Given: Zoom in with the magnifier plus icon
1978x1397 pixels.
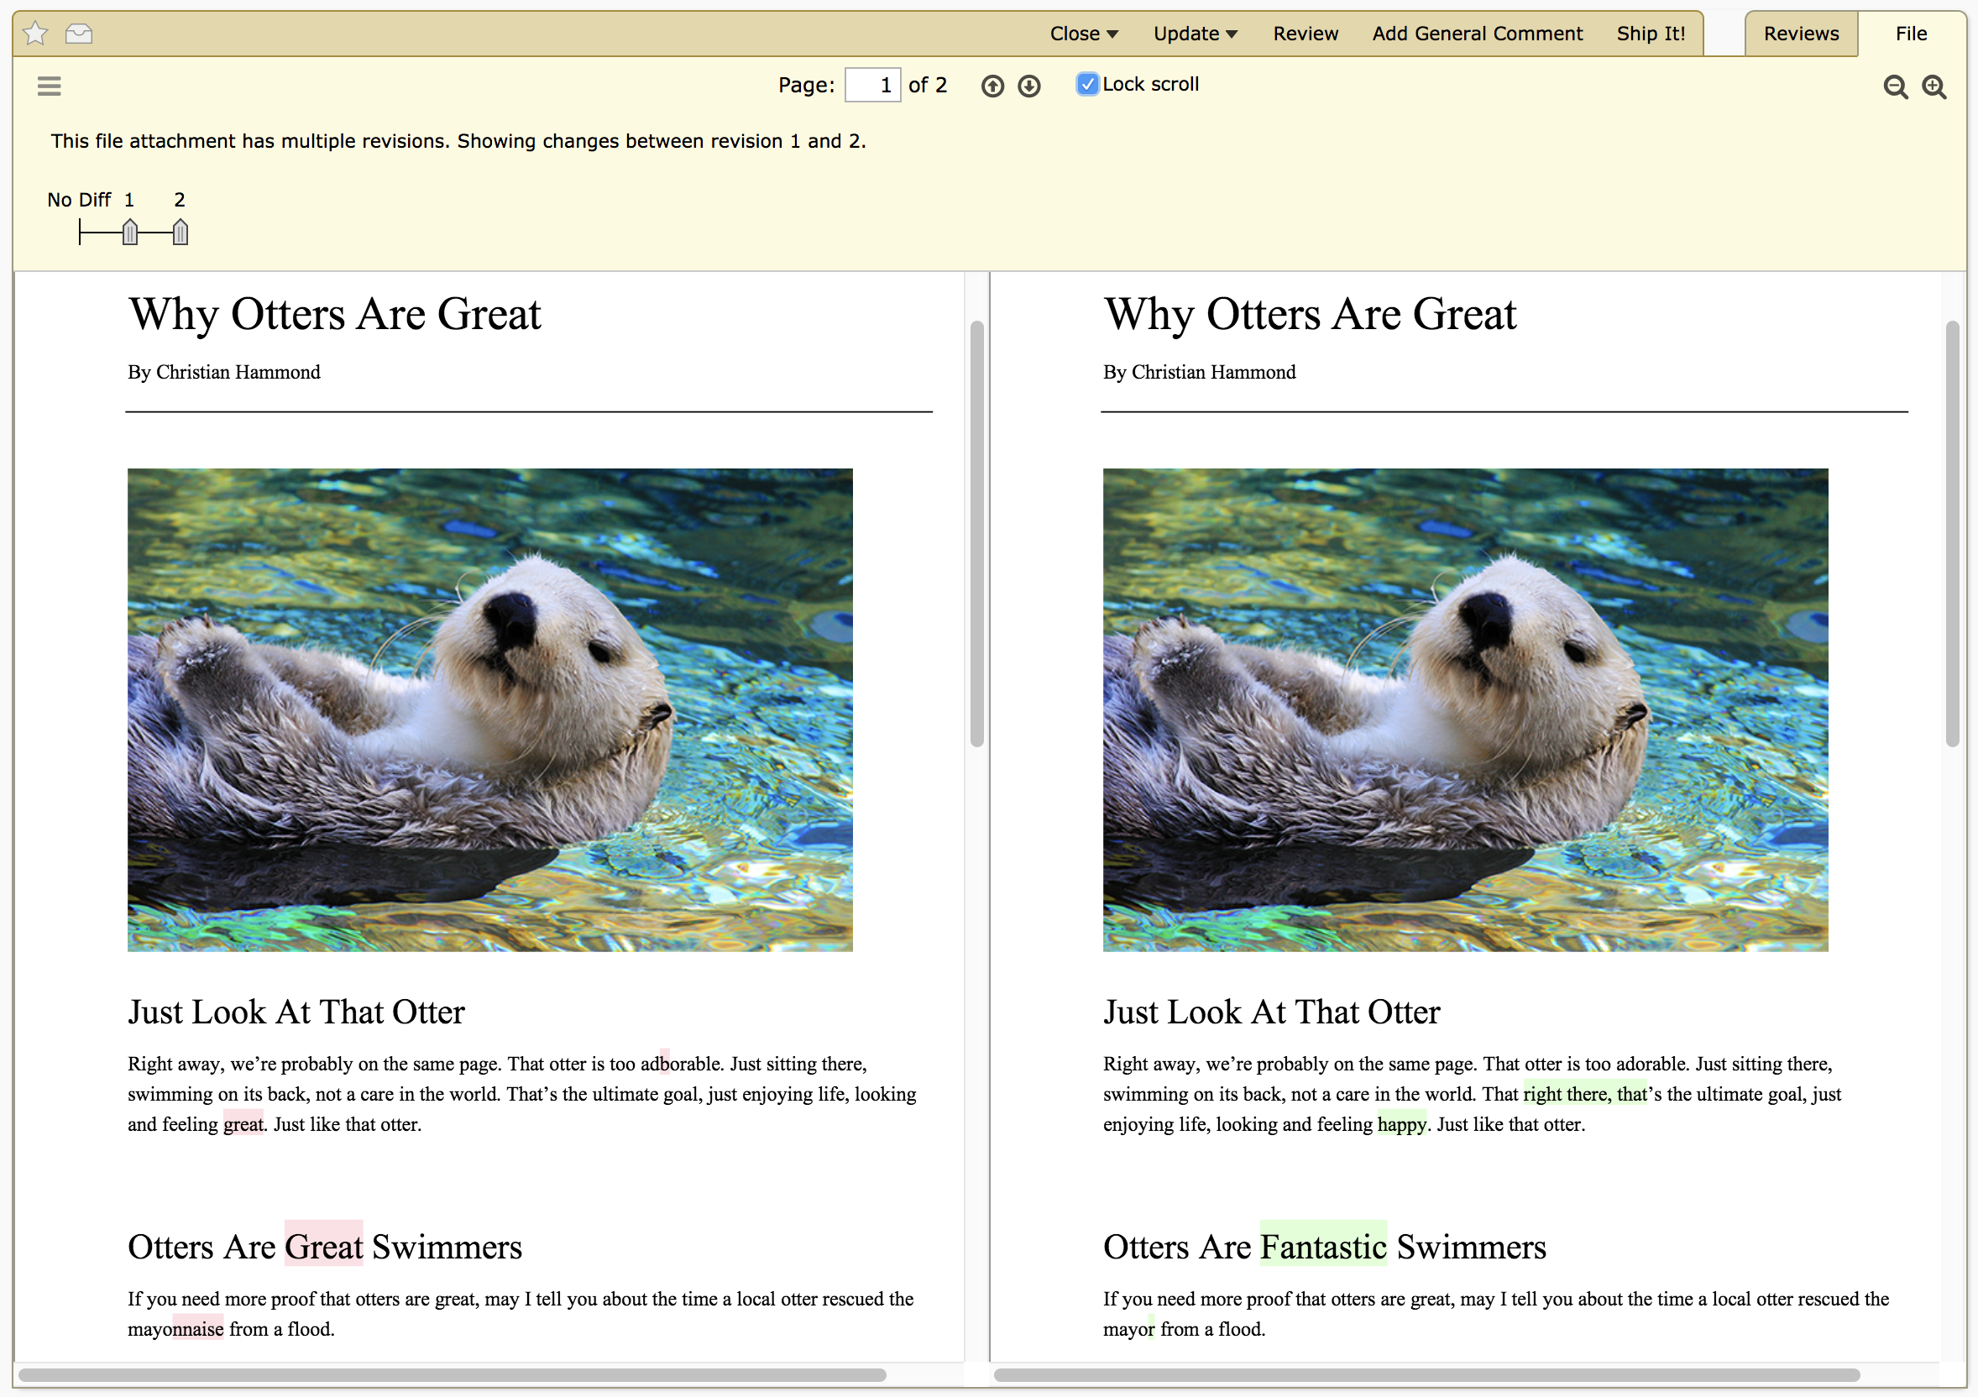Looking at the screenshot, I should pos(1934,86).
